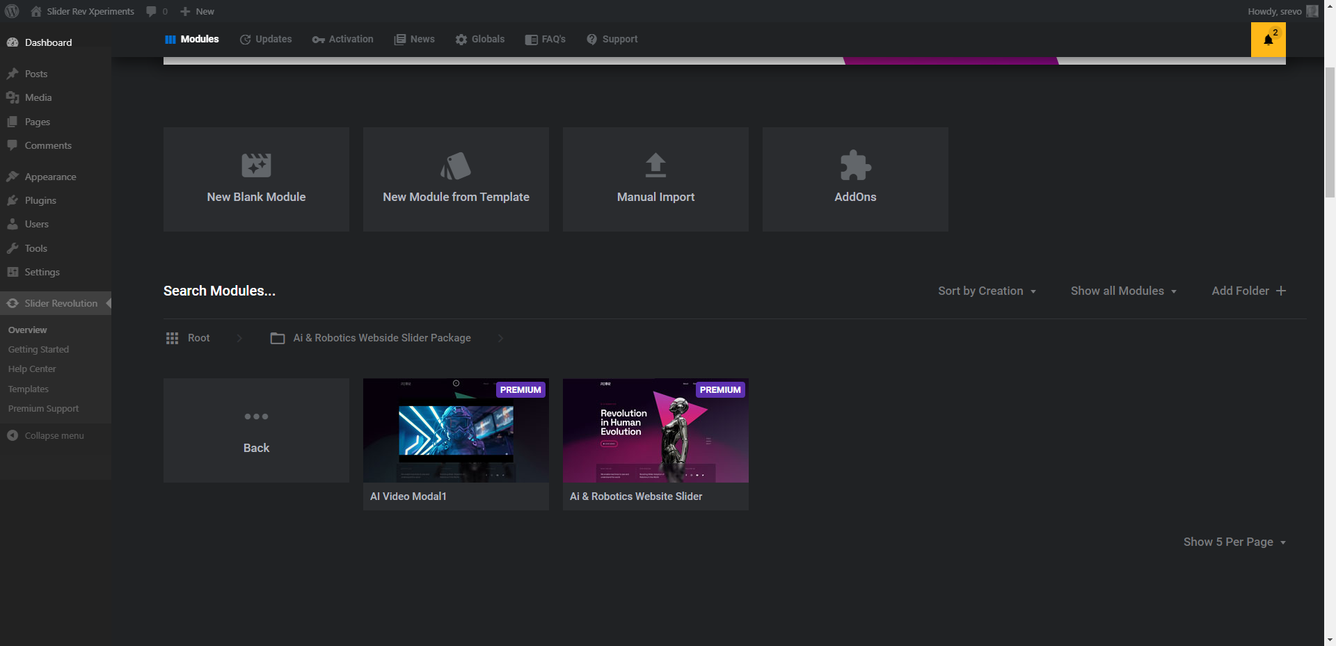Screen dimensions: 1336x646
Task: Open the Slider Rev Xperiments site home icon
Action: (36, 11)
